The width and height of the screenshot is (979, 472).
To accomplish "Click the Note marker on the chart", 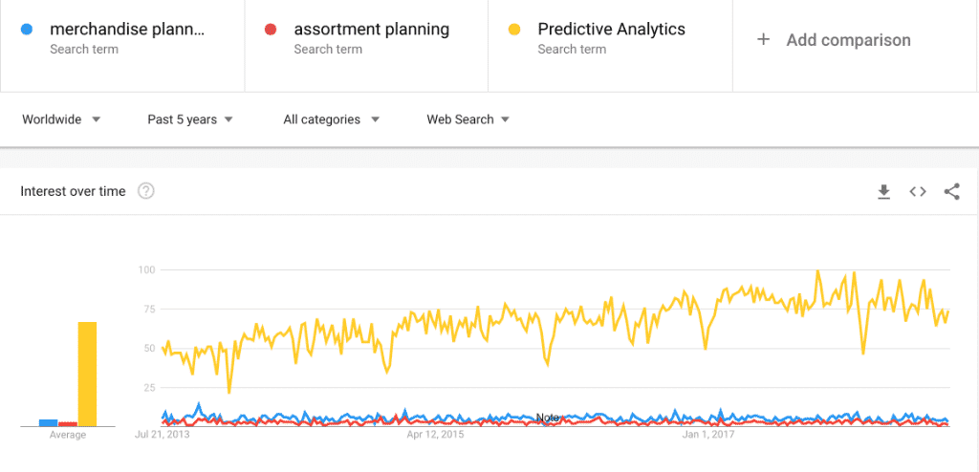I will click(x=548, y=418).
